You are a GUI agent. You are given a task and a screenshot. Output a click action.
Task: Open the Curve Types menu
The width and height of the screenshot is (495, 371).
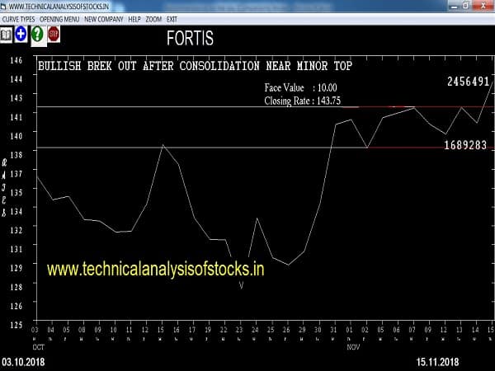pyautogui.click(x=19, y=17)
